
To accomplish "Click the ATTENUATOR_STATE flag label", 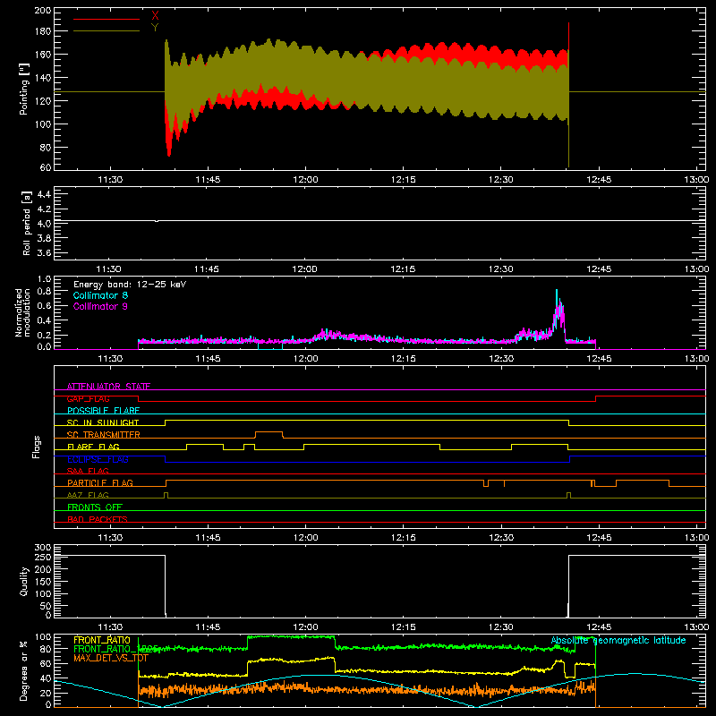I will tap(108, 387).
